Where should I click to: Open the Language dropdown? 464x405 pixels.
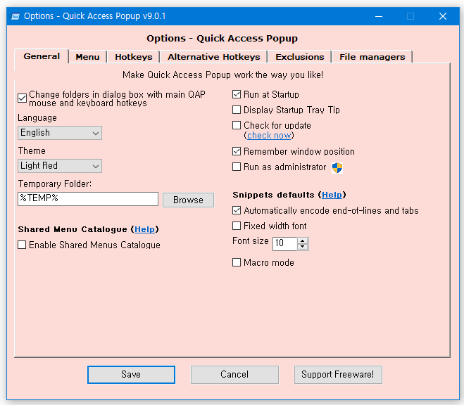[60, 133]
